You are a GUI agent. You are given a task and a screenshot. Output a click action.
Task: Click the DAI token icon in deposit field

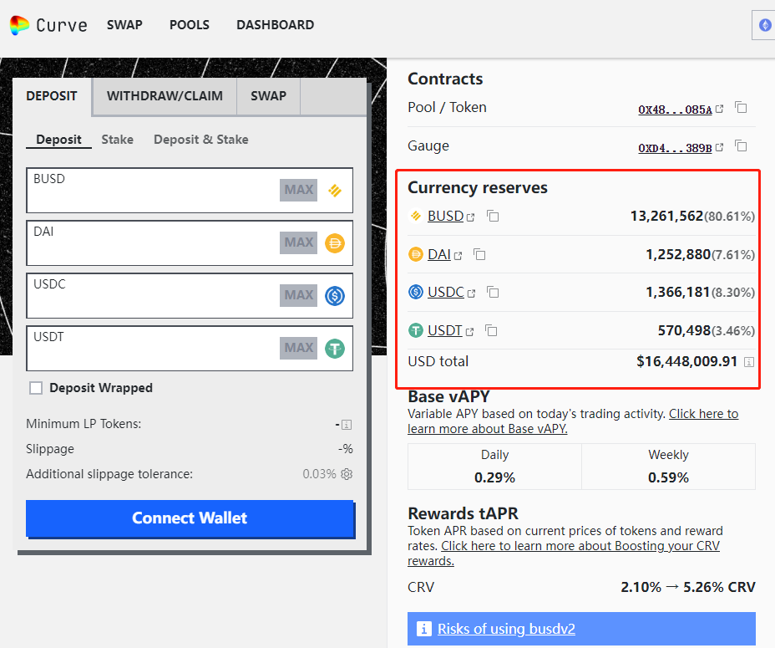pos(335,243)
